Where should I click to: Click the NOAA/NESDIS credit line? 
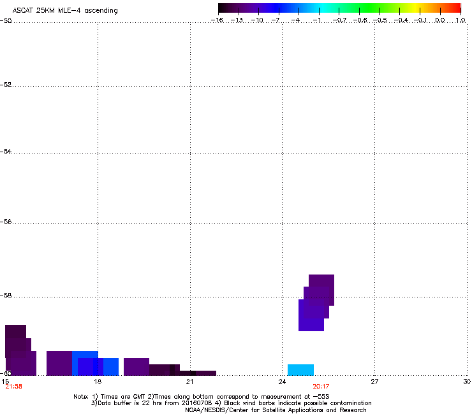click(276, 410)
